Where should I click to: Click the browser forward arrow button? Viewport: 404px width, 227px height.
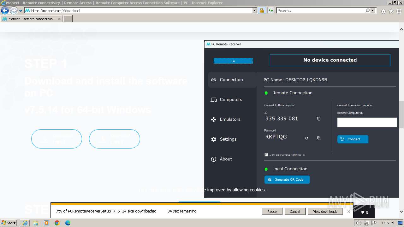pyautogui.click(x=14, y=11)
